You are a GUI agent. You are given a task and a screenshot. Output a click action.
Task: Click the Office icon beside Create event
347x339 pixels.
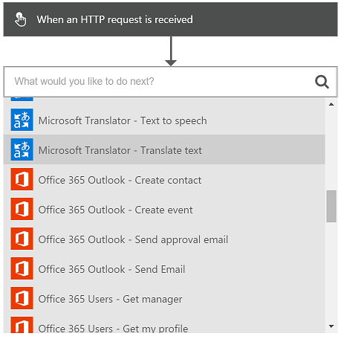tap(22, 209)
